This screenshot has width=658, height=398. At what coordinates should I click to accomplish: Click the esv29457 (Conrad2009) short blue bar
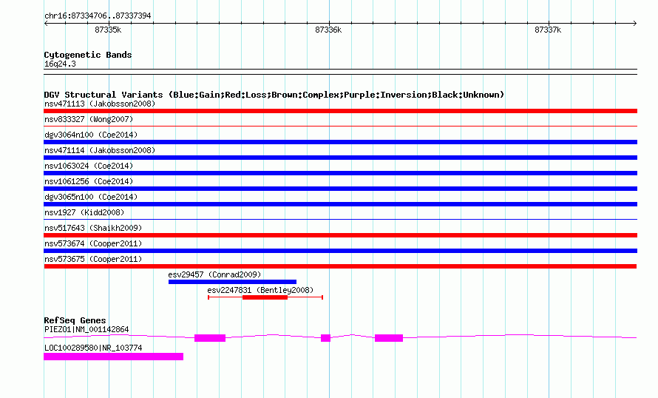coord(232,282)
